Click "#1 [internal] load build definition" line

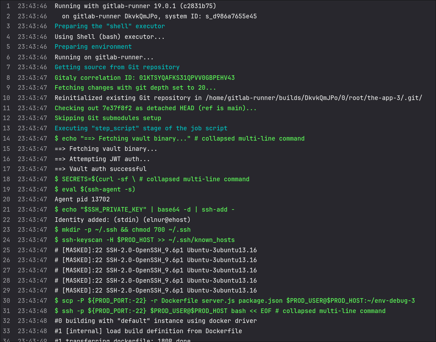point(149,331)
